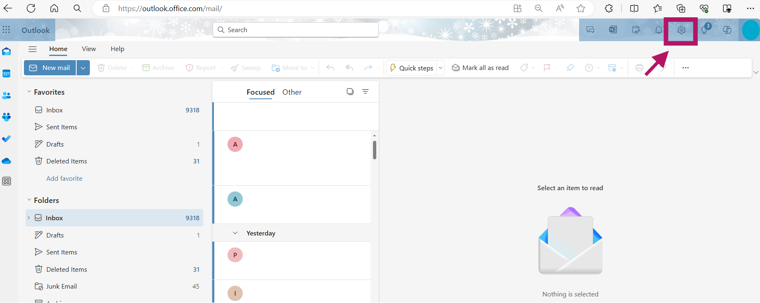Toggle the navigation pane hamburger button
The image size is (760, 303).
pos(33,49)
